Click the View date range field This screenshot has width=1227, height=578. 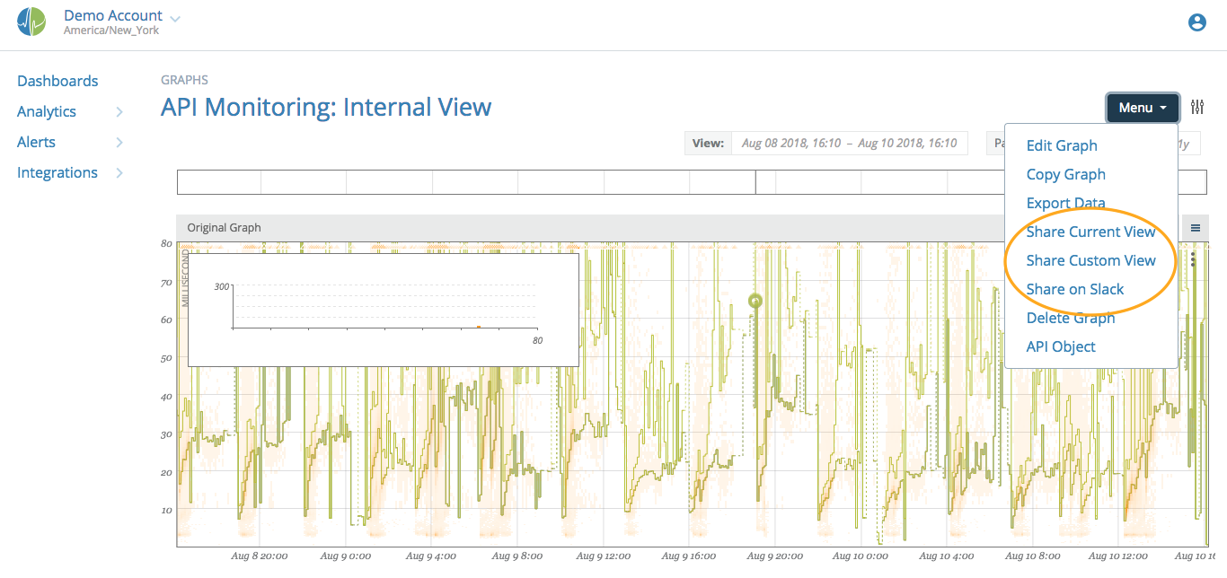coord(849,143)
